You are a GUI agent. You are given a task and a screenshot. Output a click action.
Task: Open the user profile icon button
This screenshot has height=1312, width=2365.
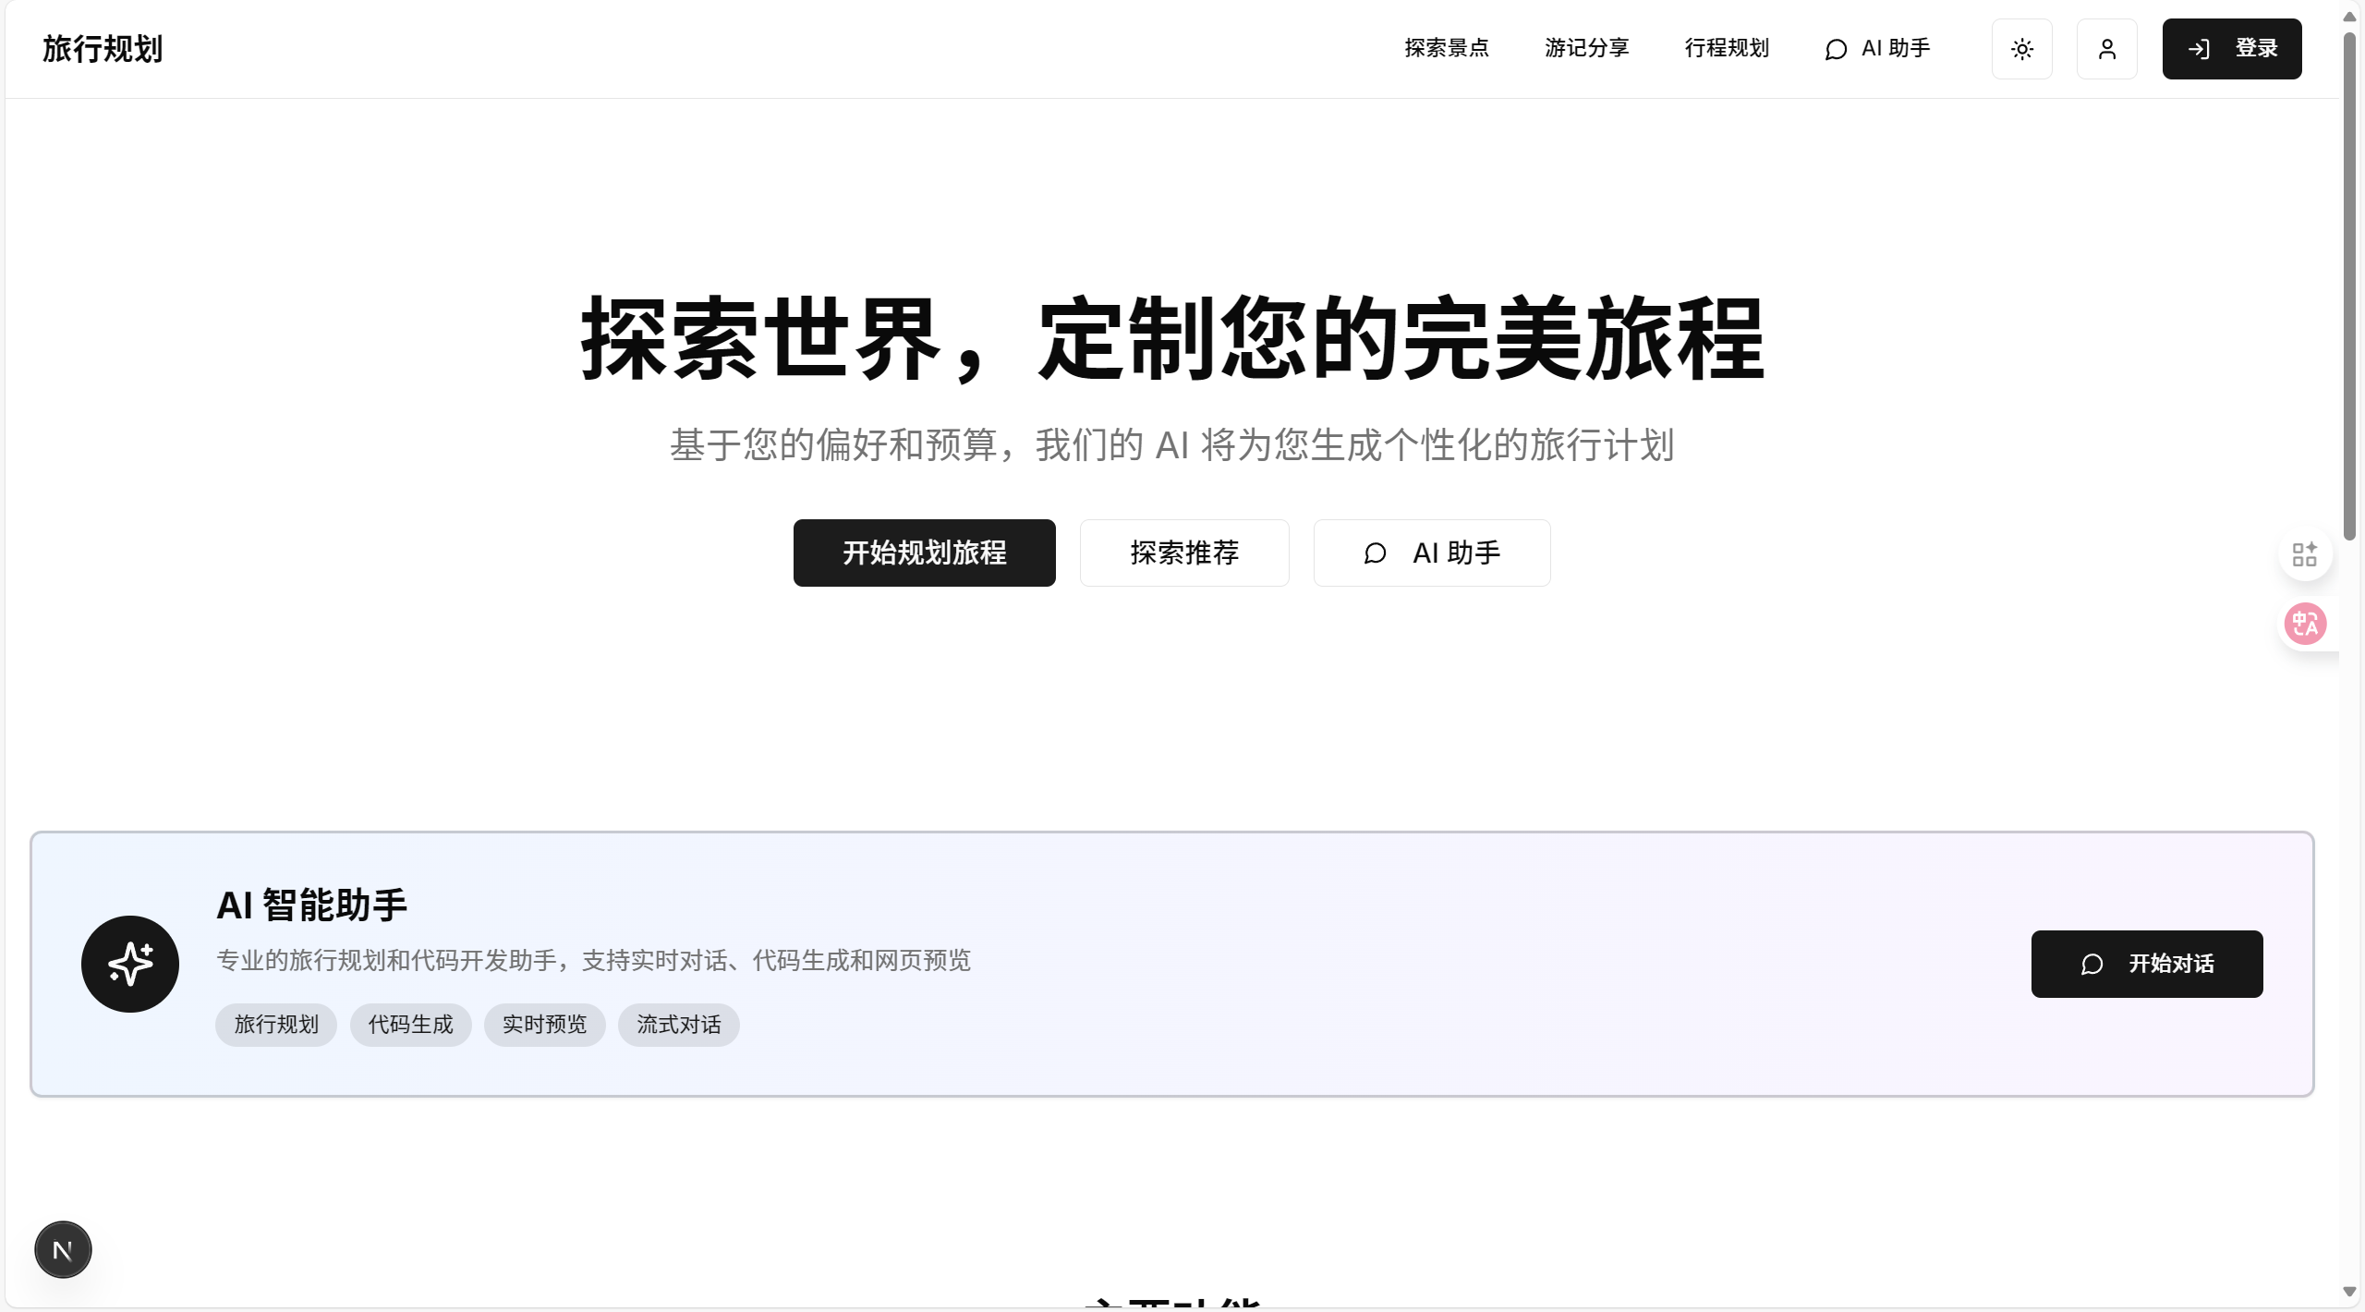(2106, 49)
